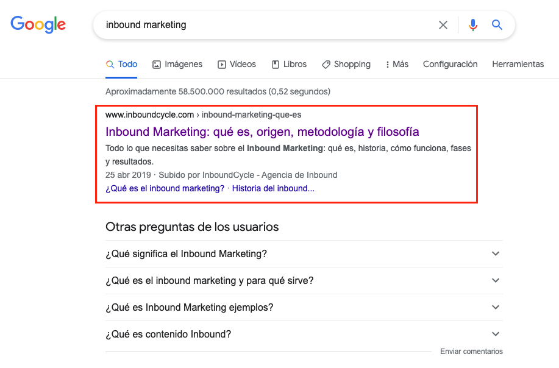Click the 25 abr 2019 upload info line
The height and width of the screenshot is (368, 559).
(x=221, y=175)
